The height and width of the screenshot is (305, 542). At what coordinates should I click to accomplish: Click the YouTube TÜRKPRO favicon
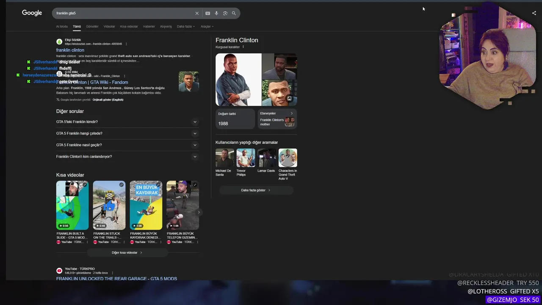(59, 271)
